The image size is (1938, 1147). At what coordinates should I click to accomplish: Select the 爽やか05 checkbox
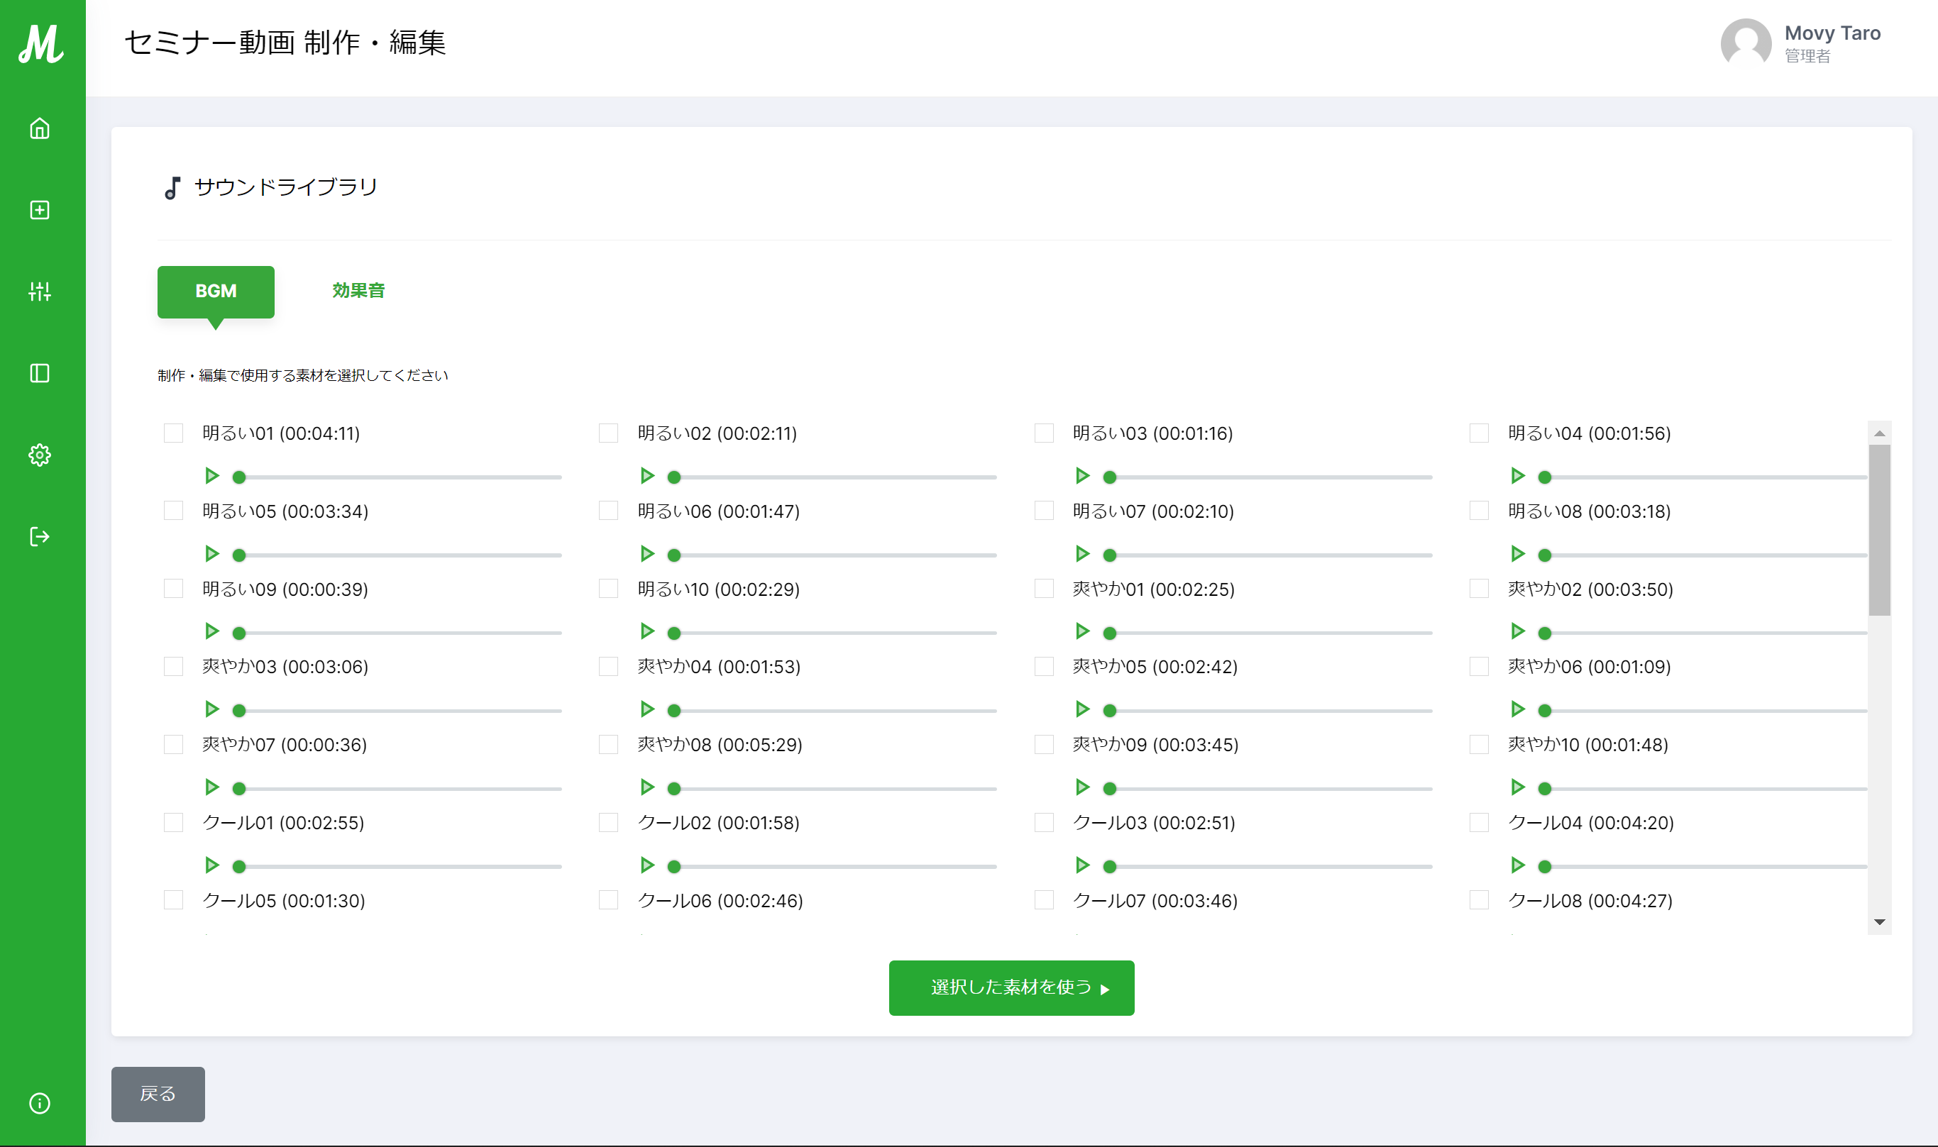click(x=1044, y=666)
